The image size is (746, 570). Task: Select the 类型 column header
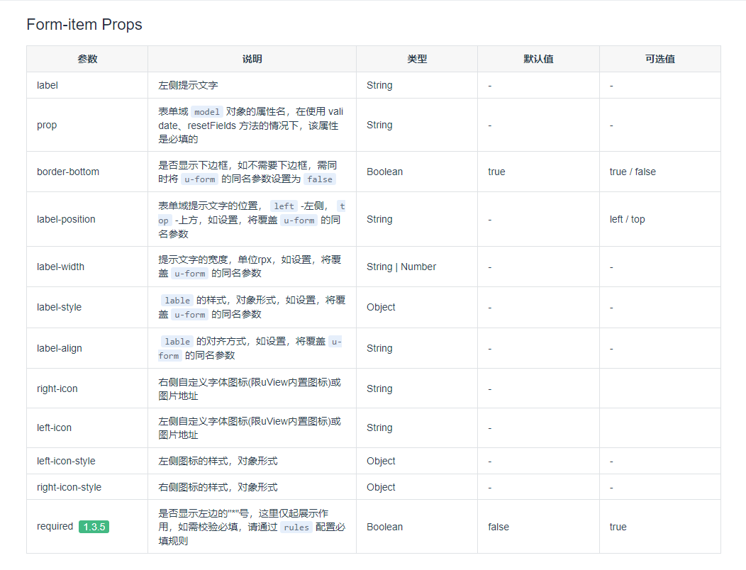[x=416, y=59]
